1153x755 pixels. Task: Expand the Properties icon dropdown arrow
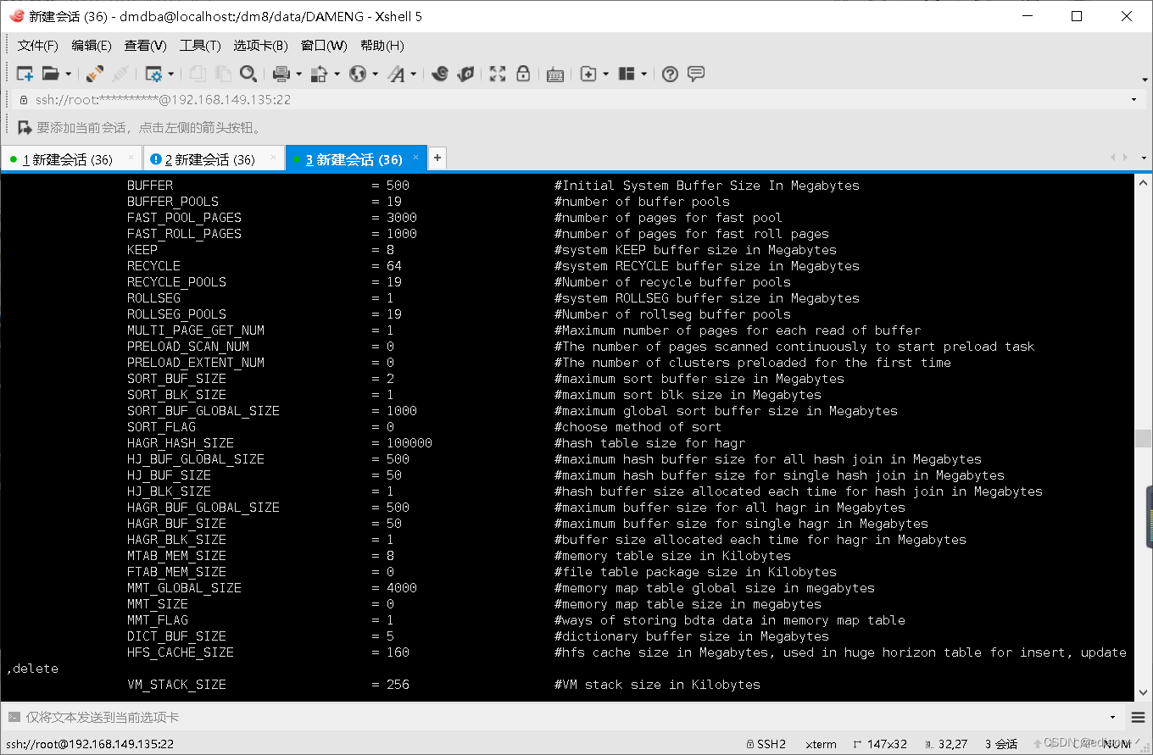(x=170, y=75)
